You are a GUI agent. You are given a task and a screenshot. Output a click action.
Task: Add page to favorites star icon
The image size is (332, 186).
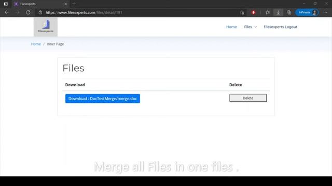(x=242, y=12)
